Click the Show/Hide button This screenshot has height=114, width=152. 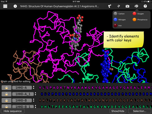(x=118, y=111)
